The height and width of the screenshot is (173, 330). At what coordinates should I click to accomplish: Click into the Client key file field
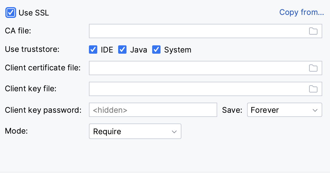click(x=197, y=89)
